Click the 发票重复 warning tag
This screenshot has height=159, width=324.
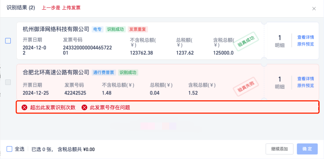click(x=138, y=29)
